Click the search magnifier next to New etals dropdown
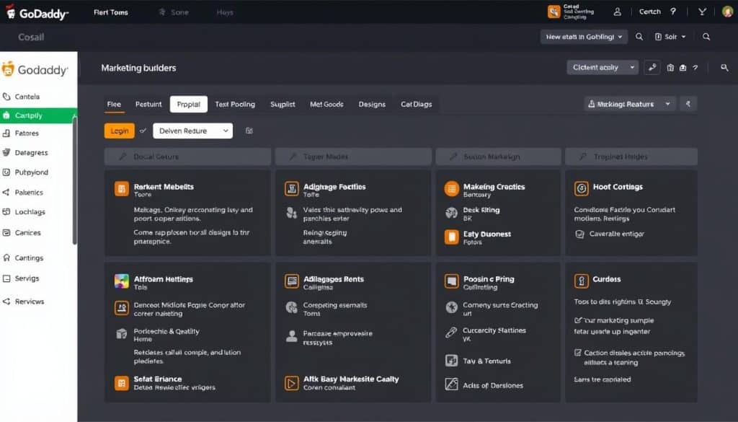This screenshot has width=738, height=422. [x=639, y=37]
